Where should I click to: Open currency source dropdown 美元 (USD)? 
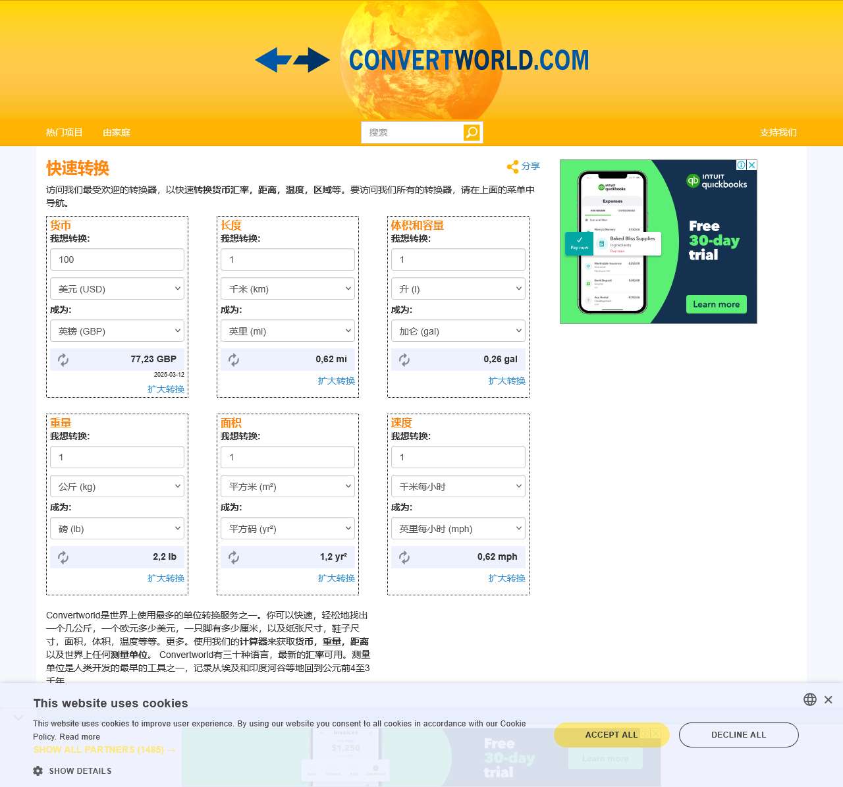117,288
